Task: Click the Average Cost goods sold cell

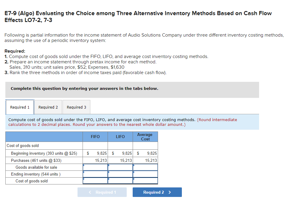Action: [x=145, y=181]
